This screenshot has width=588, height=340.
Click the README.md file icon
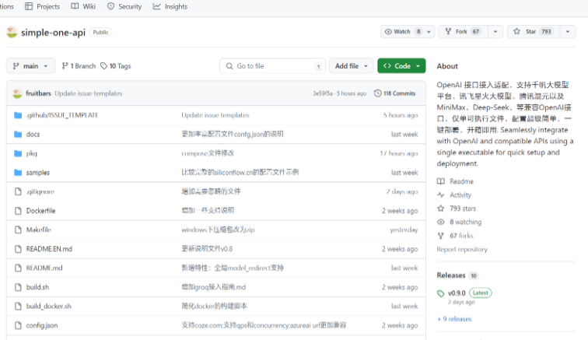[x=18, y=268]
